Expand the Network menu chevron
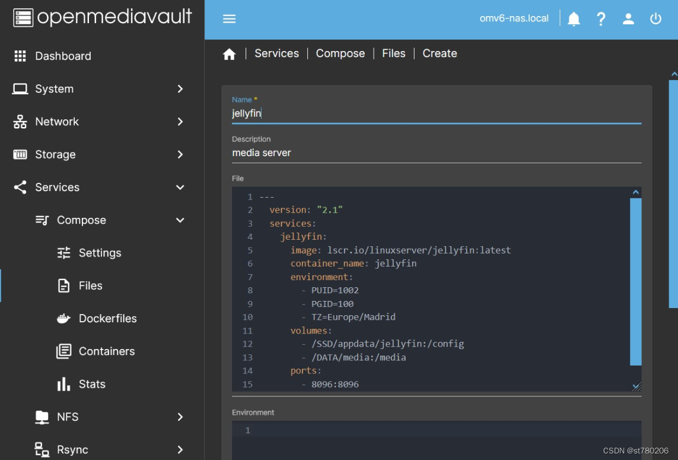This screenshot has width=678, height=460. 180,122
